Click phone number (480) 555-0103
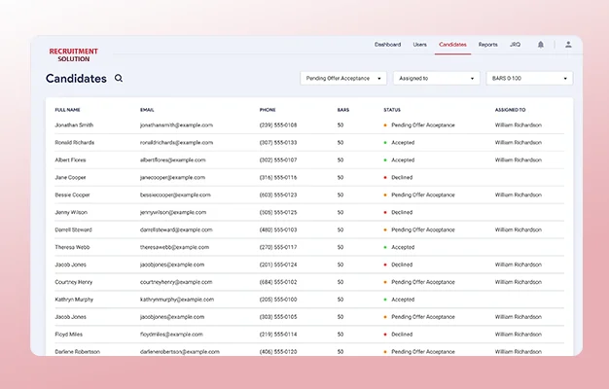609x389 pixels. click(278, 230)
